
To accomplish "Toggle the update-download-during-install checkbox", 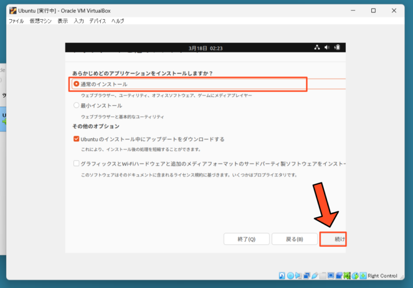I will click(x=76, y=139).
